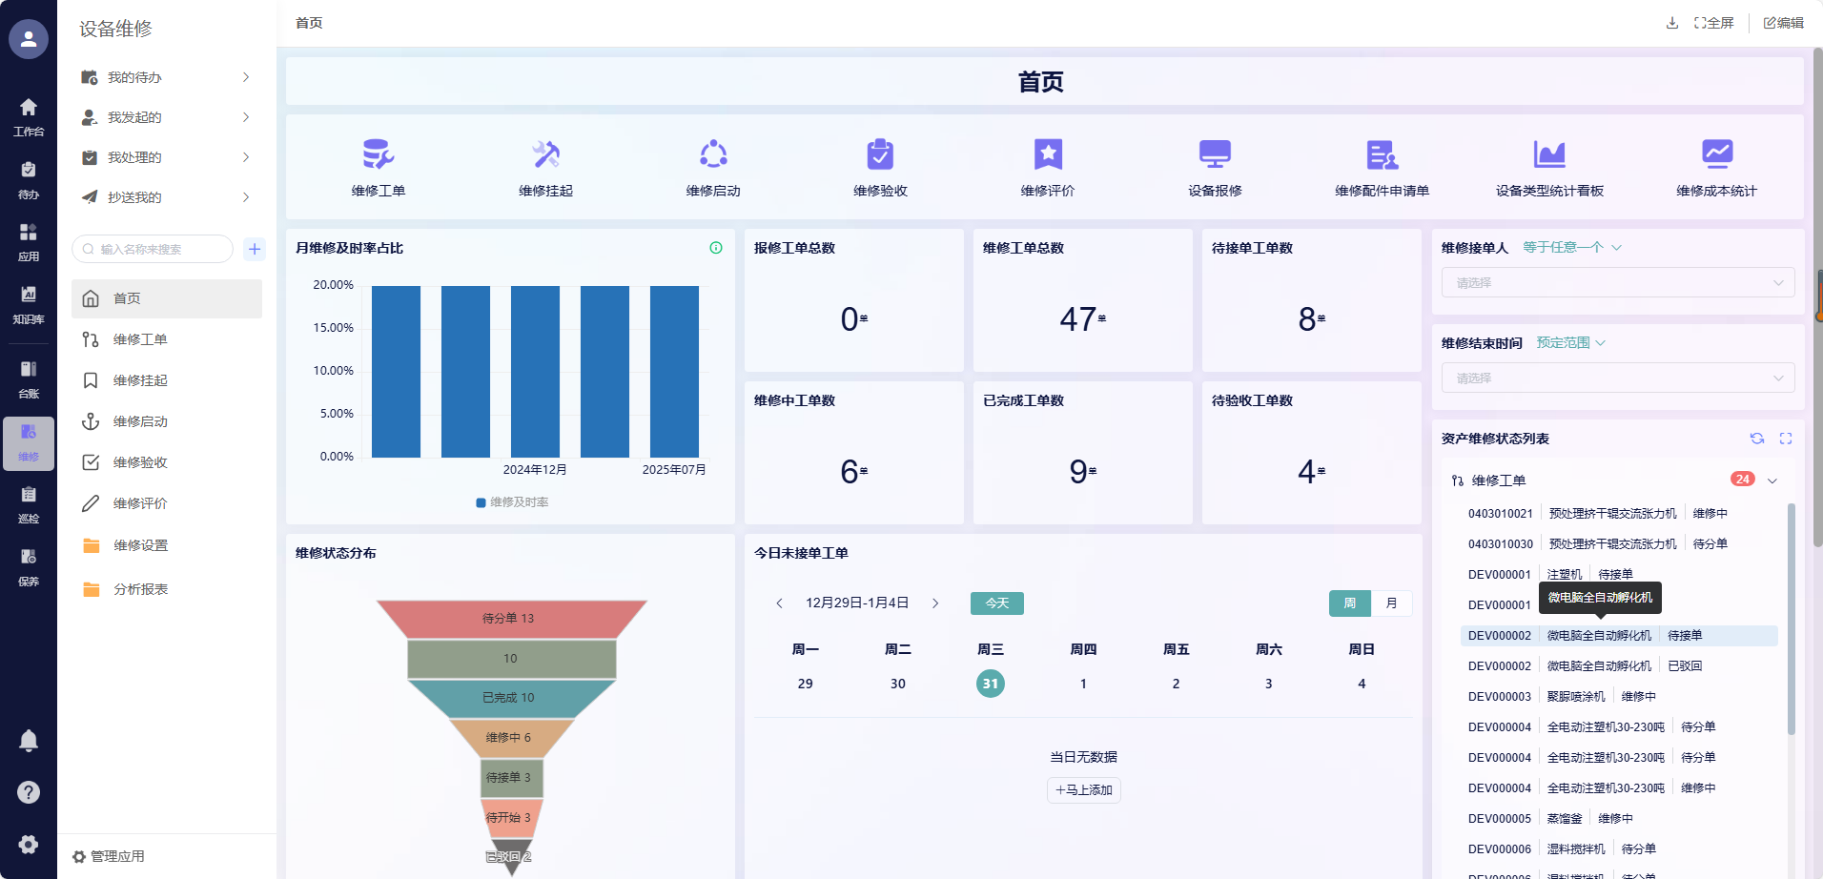Open the 维修接单人 请选择 dropdown
1823x879 pixels.
coord(1617,283)
